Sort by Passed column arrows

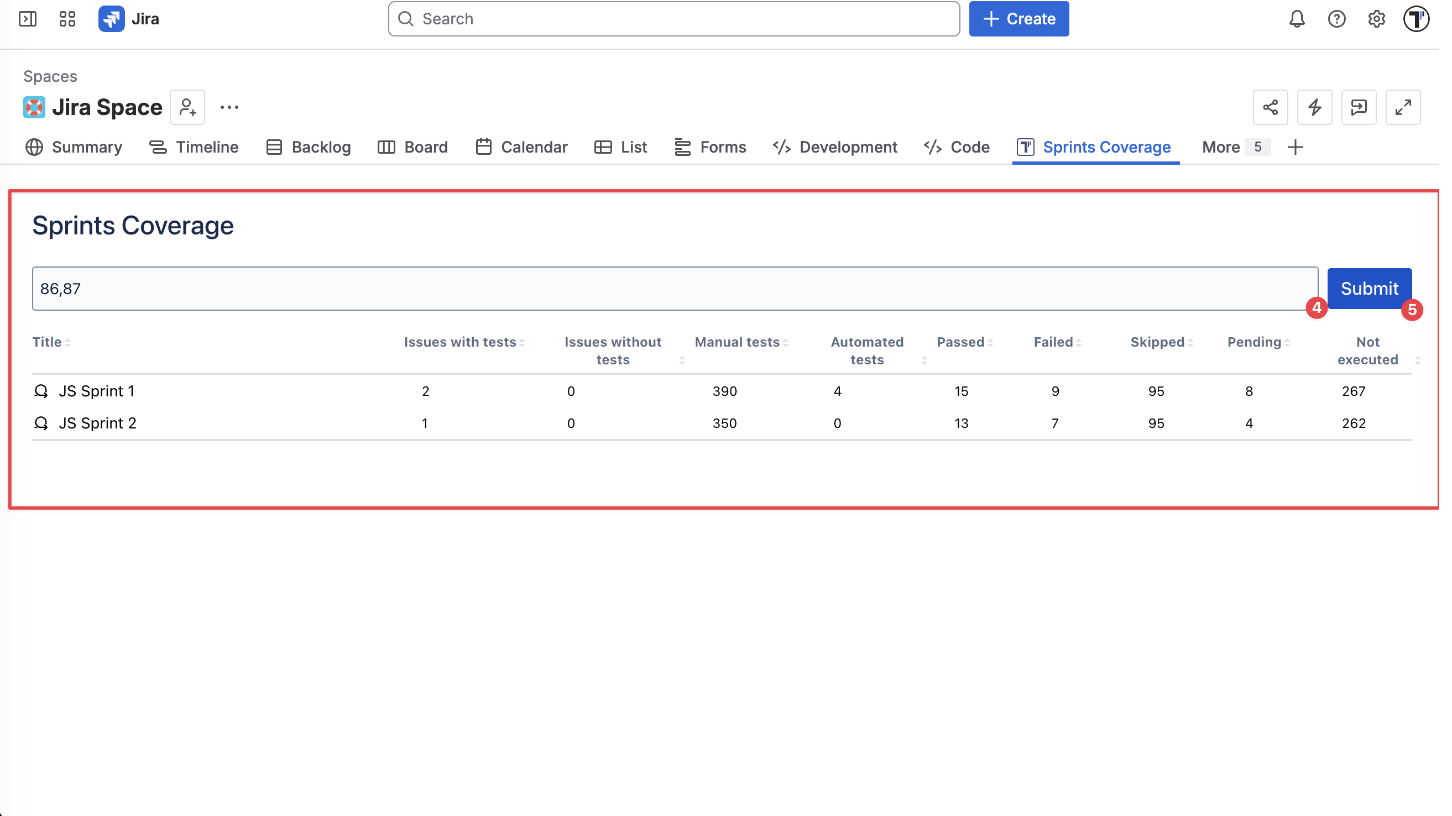pos(990,343)
